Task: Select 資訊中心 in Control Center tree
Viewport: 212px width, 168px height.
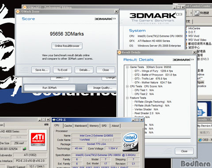Action: (x=194, y=47)
